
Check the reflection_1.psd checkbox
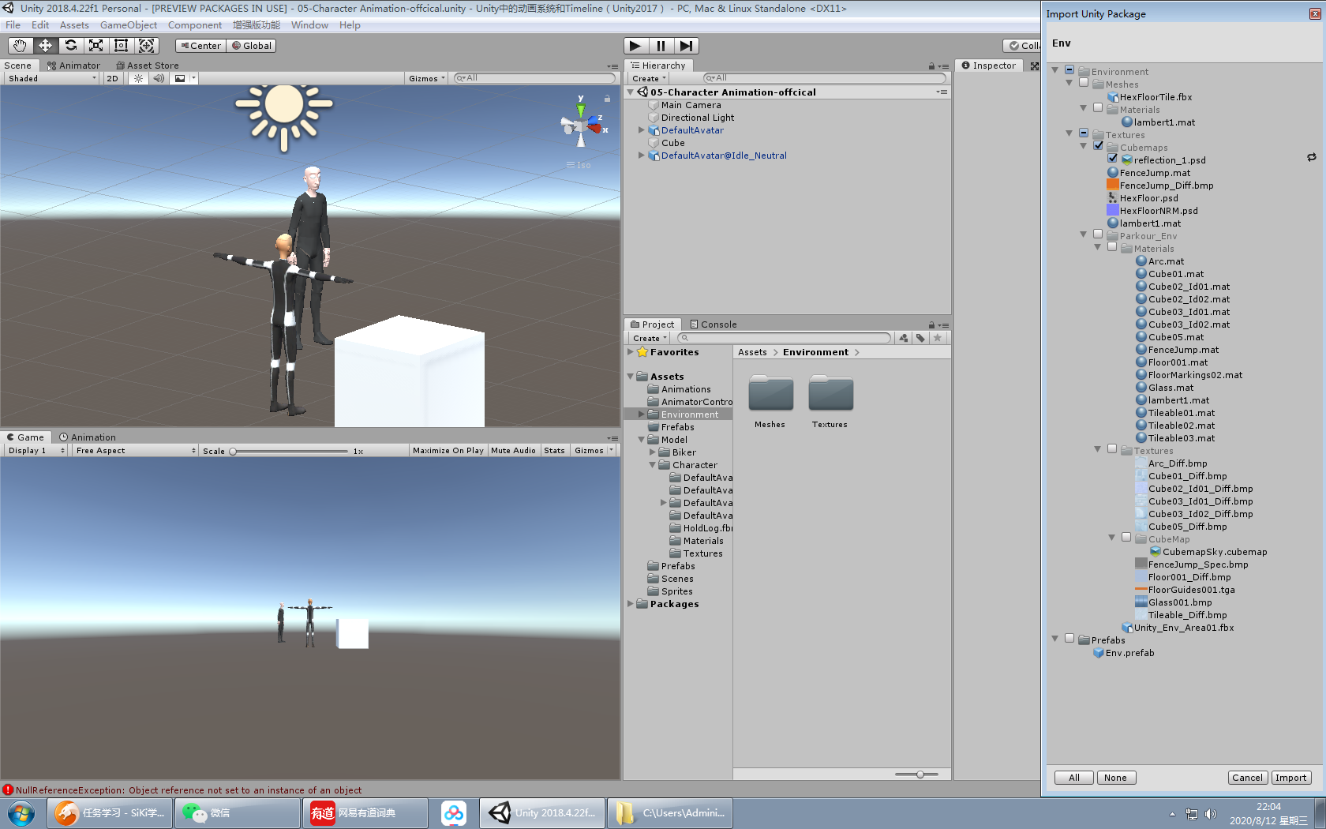[x=1112, y=159]
